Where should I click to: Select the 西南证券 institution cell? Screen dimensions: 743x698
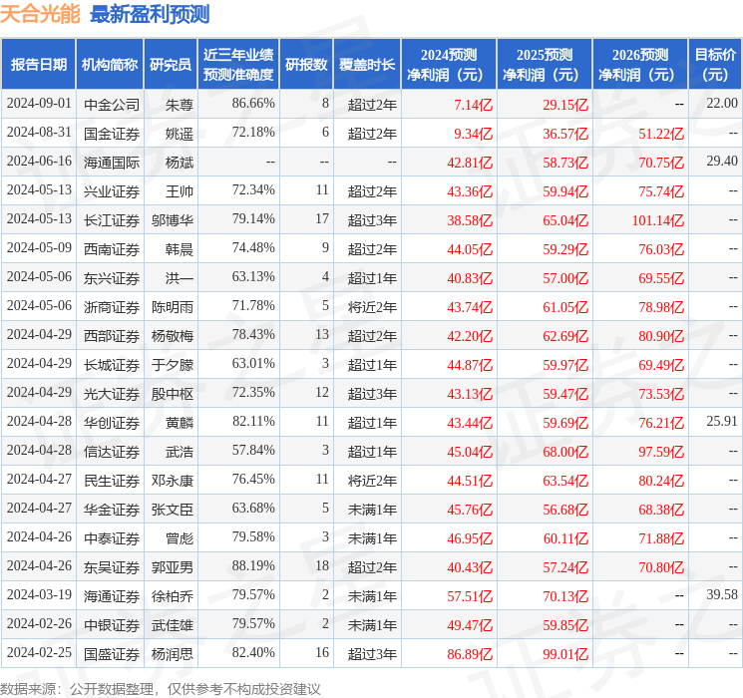click(112, 248)
